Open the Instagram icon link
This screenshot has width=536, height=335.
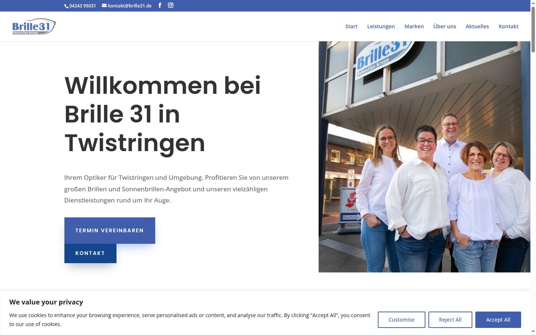point(170,5)
